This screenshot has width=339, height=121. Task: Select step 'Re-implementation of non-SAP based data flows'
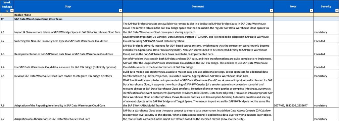tap(68, 50)
